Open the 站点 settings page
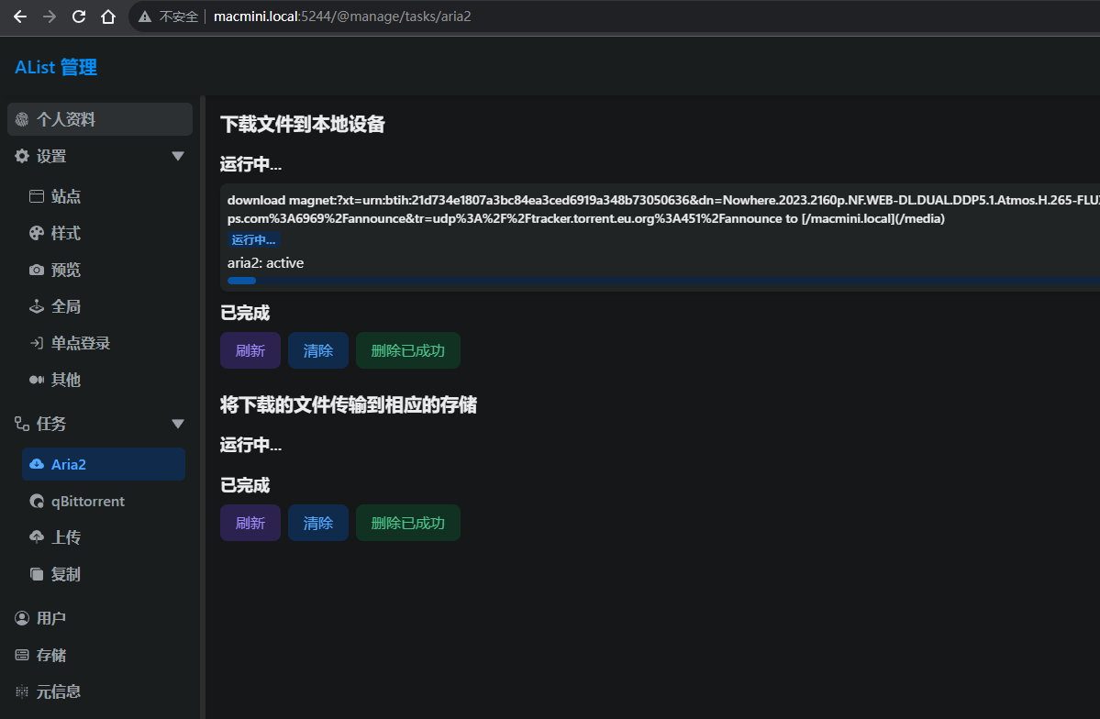The image size is (1100, 719). coord(66,196)
